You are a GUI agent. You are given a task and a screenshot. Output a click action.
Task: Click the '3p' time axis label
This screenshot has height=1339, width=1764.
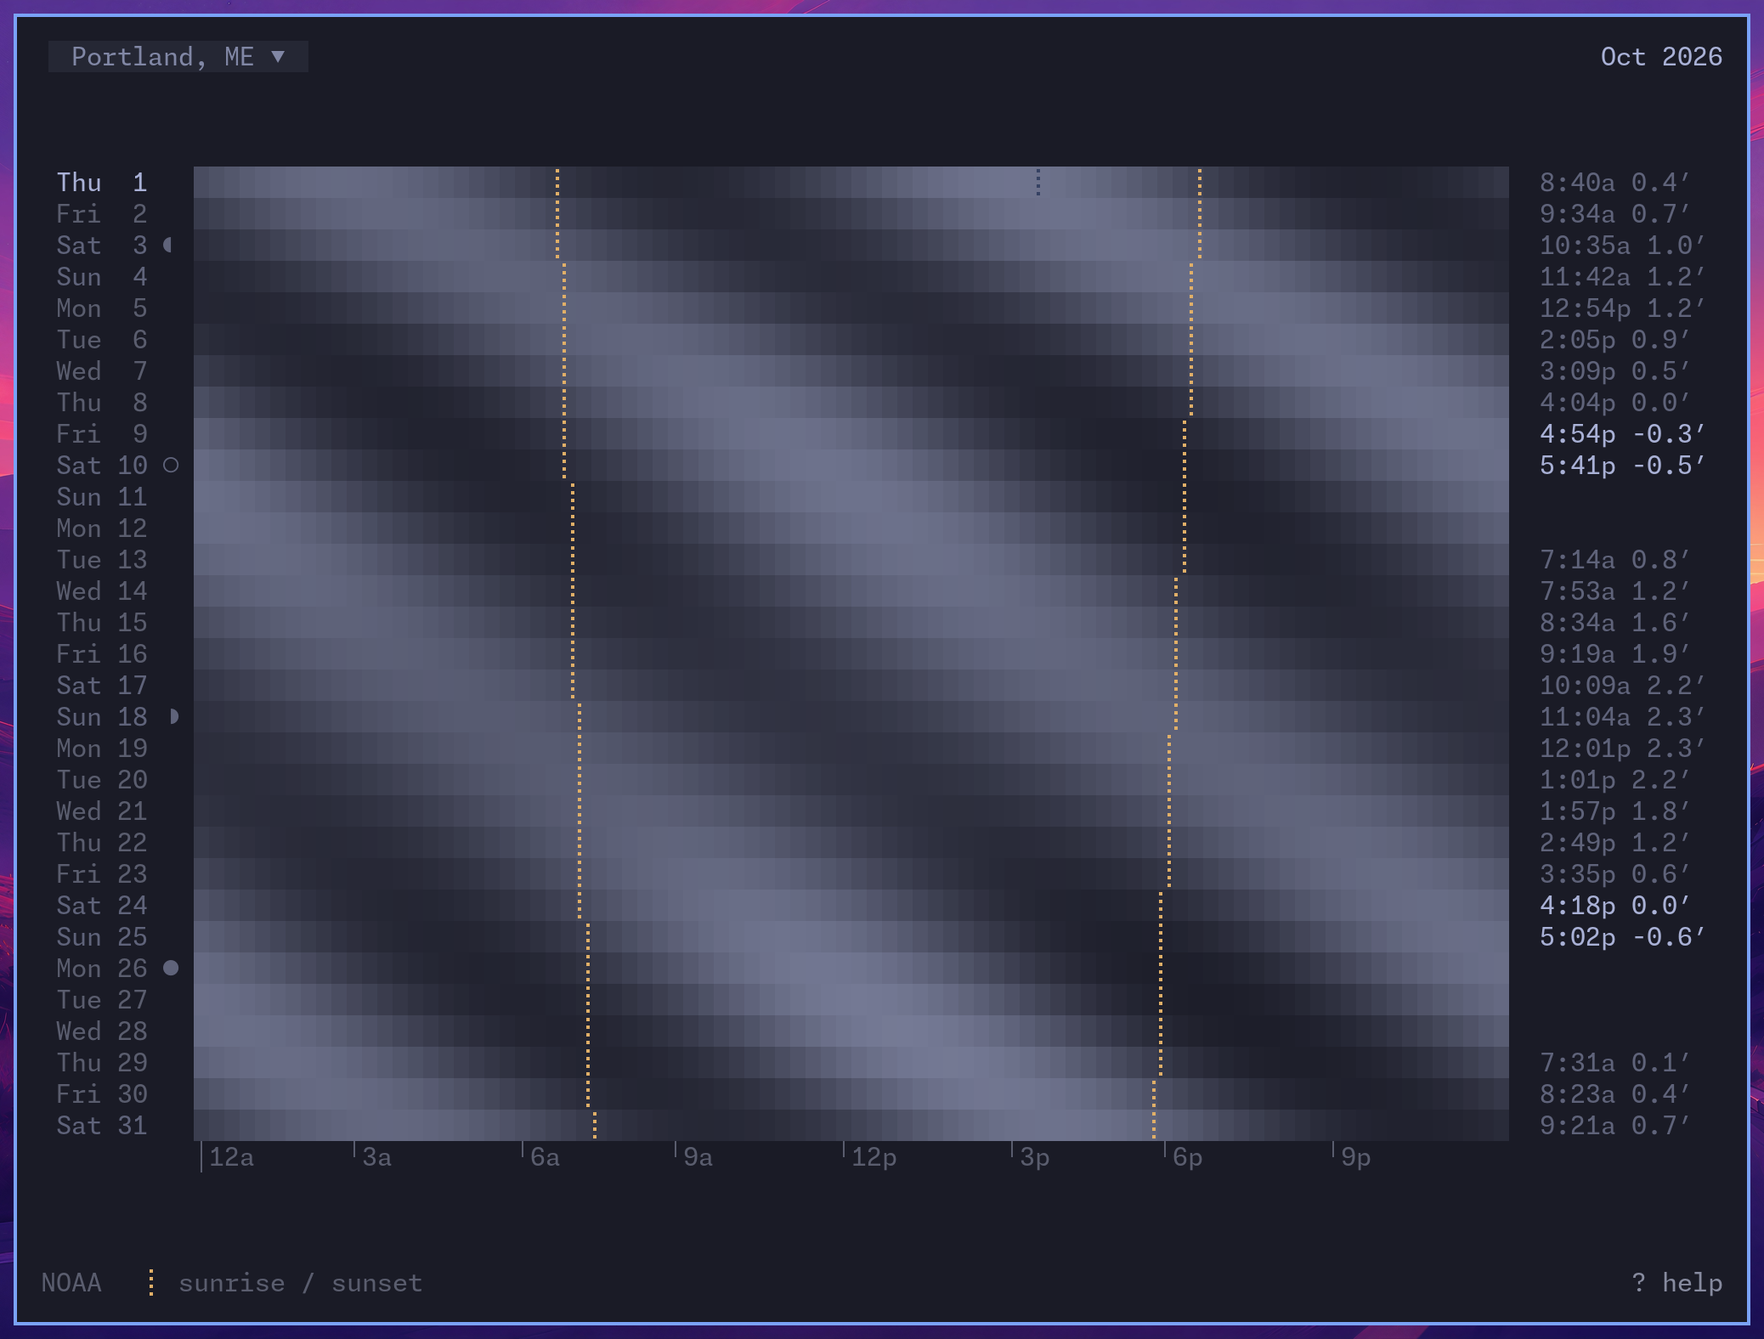(x=1034, y=1157)
